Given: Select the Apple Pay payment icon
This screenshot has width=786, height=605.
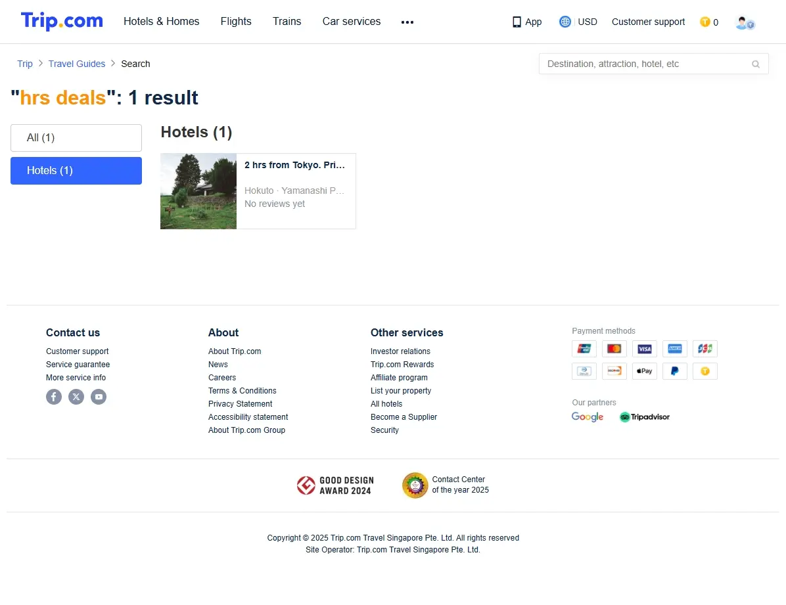Looking at the screenshot, I should point(644,371).
